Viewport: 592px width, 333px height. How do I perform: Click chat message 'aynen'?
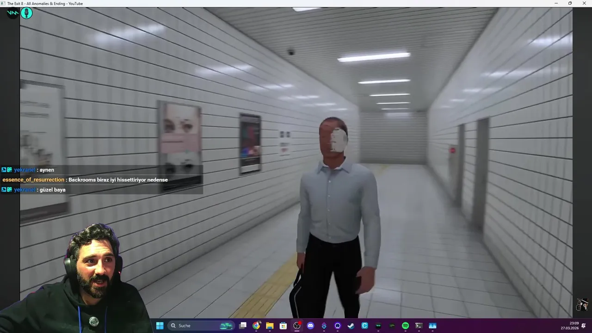pos(47,170)
